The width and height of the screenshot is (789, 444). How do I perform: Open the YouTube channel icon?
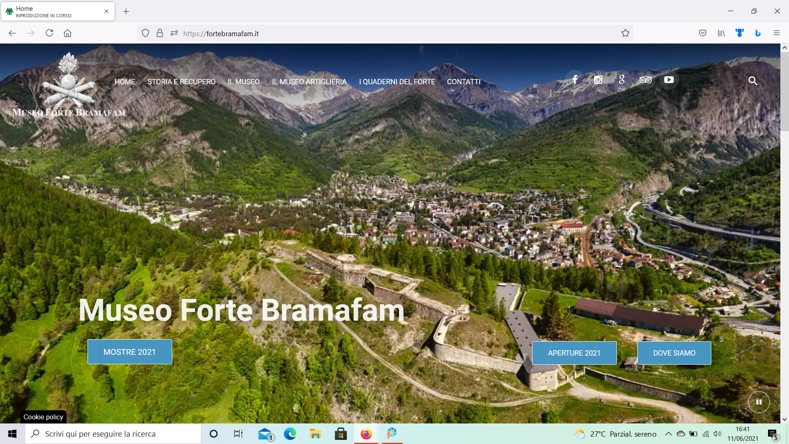click(x=669, y=80)
